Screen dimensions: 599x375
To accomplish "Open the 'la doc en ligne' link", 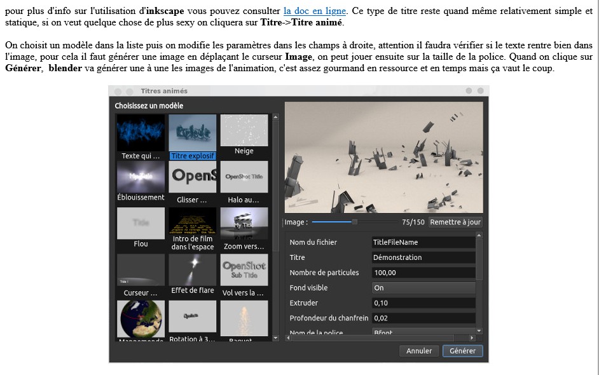I will point(314,11).
